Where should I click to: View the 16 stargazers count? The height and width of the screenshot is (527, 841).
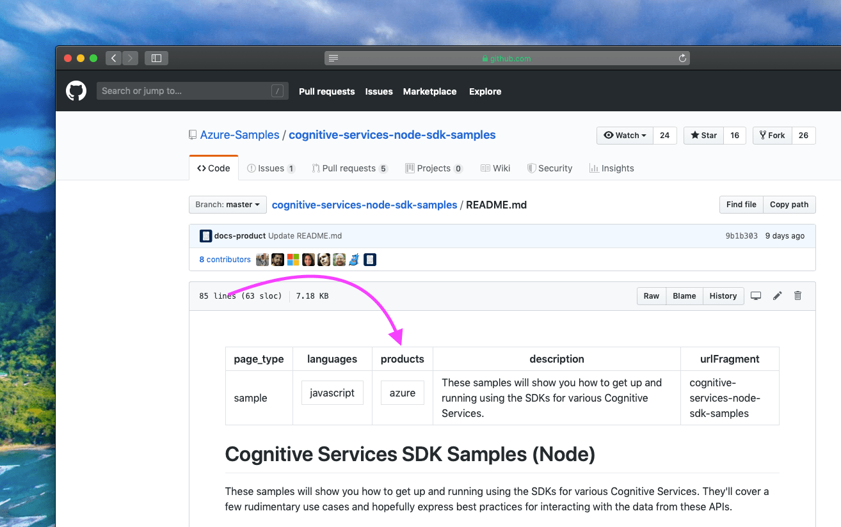tap(735, 135)
